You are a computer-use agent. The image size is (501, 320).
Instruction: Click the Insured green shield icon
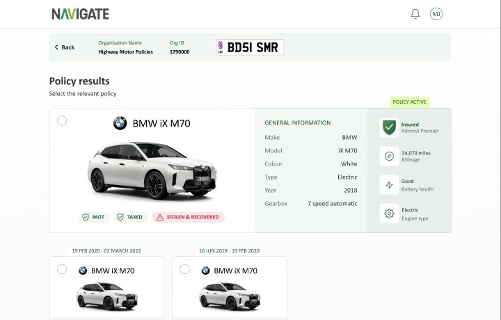pyautogui.click(x=389, y=127)
